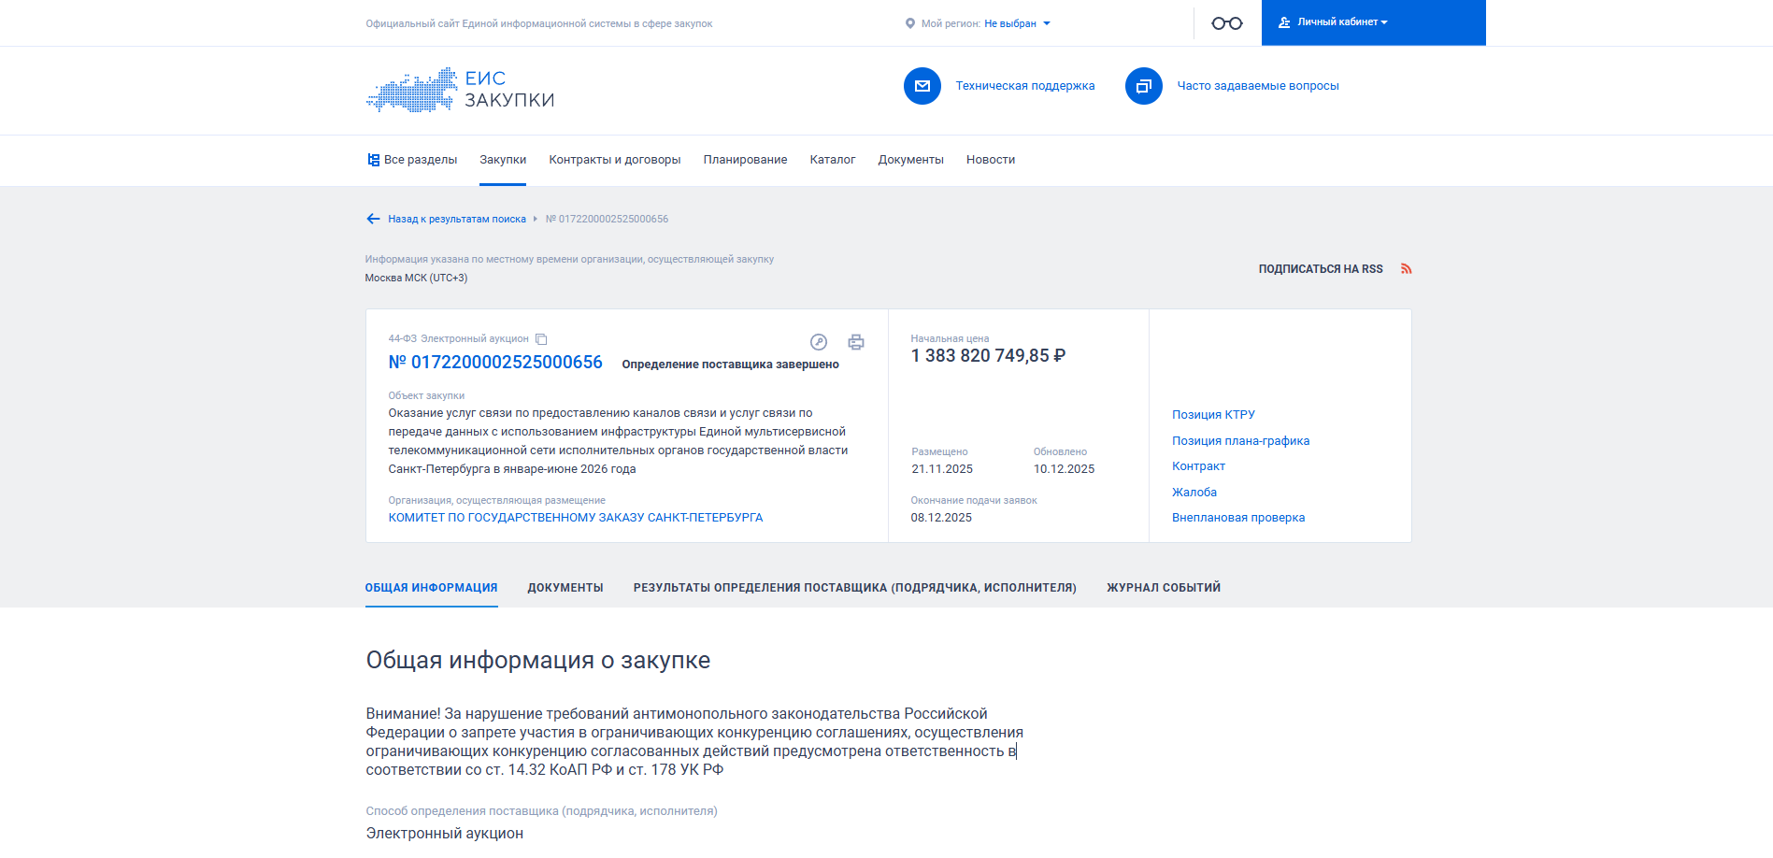Click the accessibility glasses icon

pyautogui.click(x=1226, y=23)
